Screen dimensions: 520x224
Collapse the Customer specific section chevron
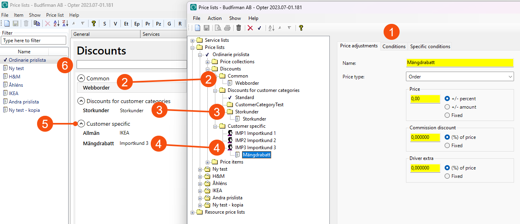(81, 124)
